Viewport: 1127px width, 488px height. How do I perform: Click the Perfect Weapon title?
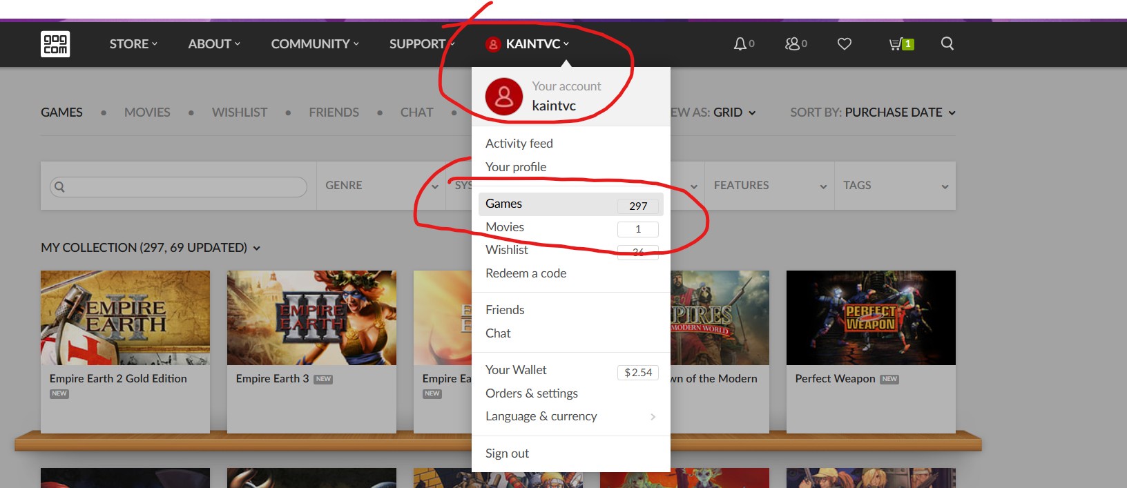[x=835, y=379]
